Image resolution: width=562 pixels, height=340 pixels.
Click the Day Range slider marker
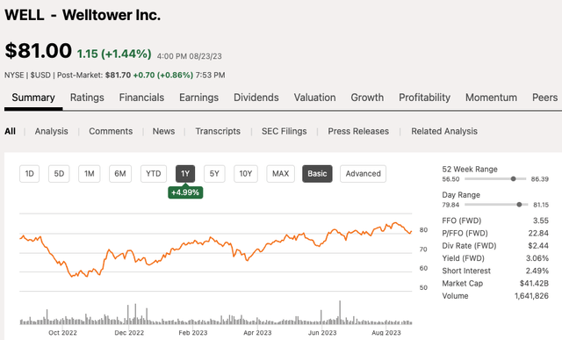point(519,205)
